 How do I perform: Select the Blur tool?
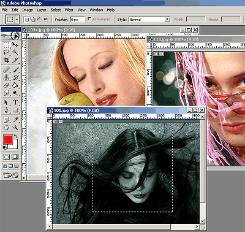click(x=7, y=93)
